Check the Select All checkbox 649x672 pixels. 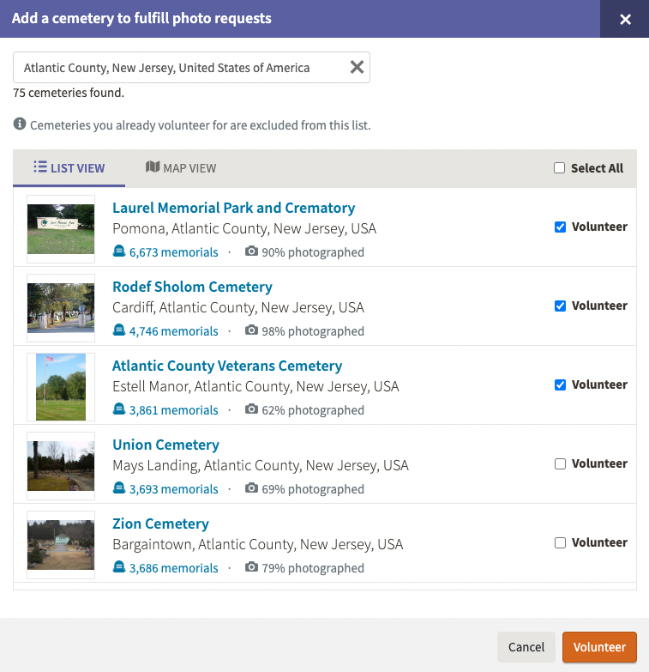click(x=559, y=167)
